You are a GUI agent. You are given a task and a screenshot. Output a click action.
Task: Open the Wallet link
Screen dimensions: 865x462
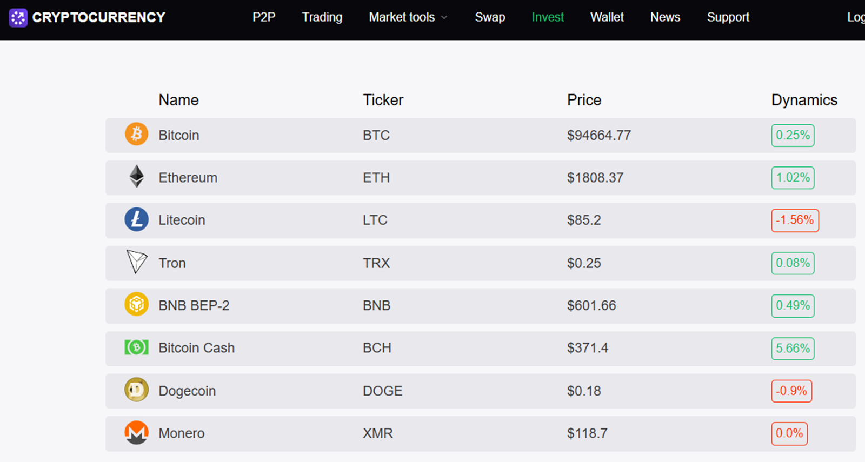[x=607, y=17]
